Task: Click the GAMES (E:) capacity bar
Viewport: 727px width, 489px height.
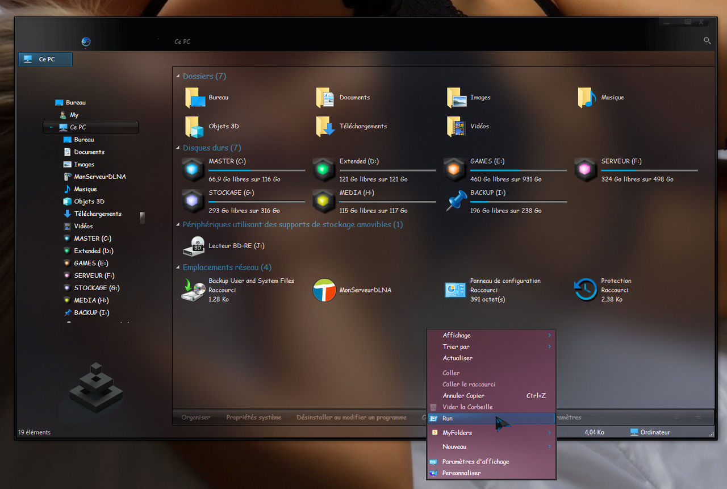Action: (519, 170)
